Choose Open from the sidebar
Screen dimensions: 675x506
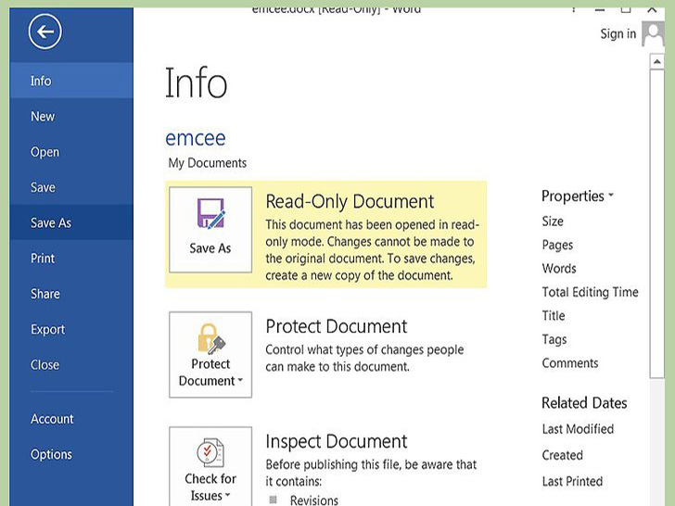(x=71, y=152)
